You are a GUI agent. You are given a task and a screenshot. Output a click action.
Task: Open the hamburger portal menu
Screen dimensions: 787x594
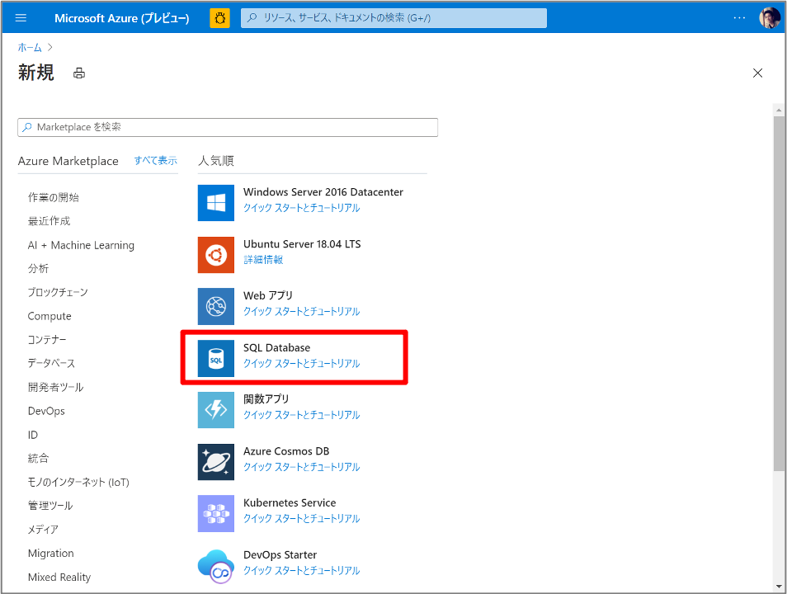(21, 18)
